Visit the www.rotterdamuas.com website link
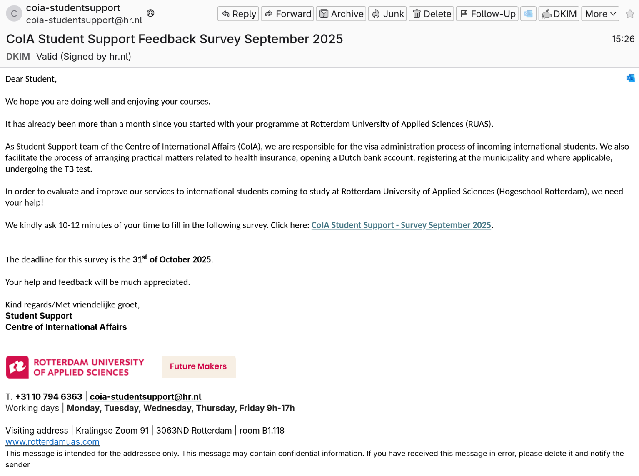This screenshot has height=476, width=639. pos(52,442)
